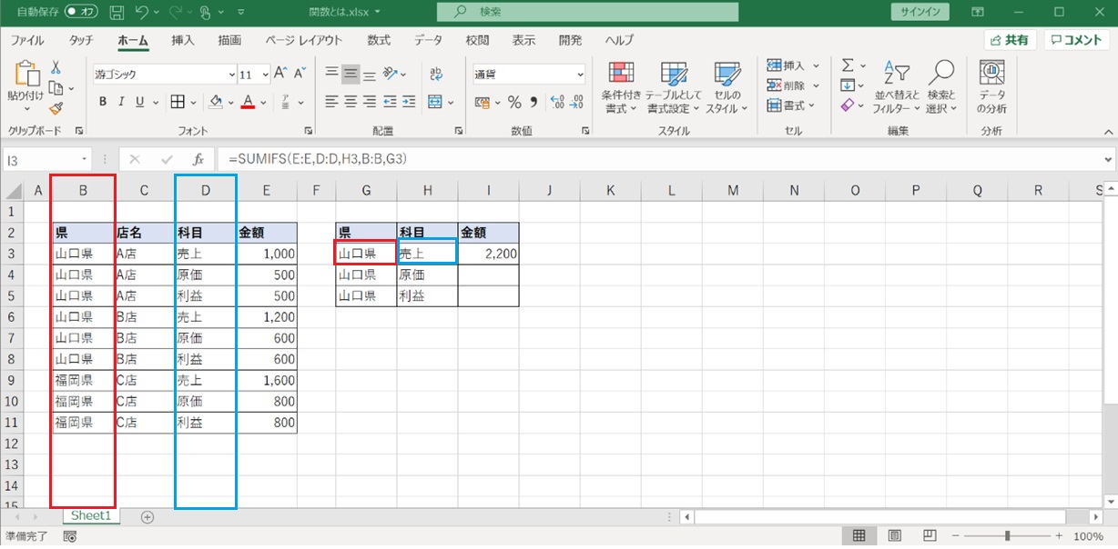Screen dimensions: 1118x549
Task: Open the Name Box dropdown arrow
Action: [x=85, y=159]
